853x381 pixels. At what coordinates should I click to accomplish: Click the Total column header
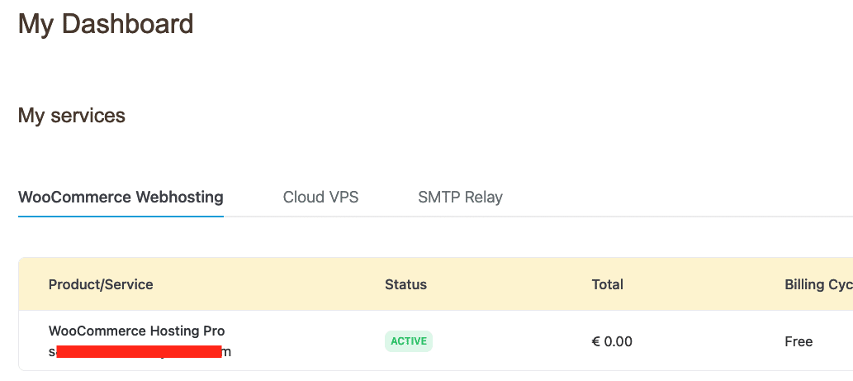click(x=607, y=284)
